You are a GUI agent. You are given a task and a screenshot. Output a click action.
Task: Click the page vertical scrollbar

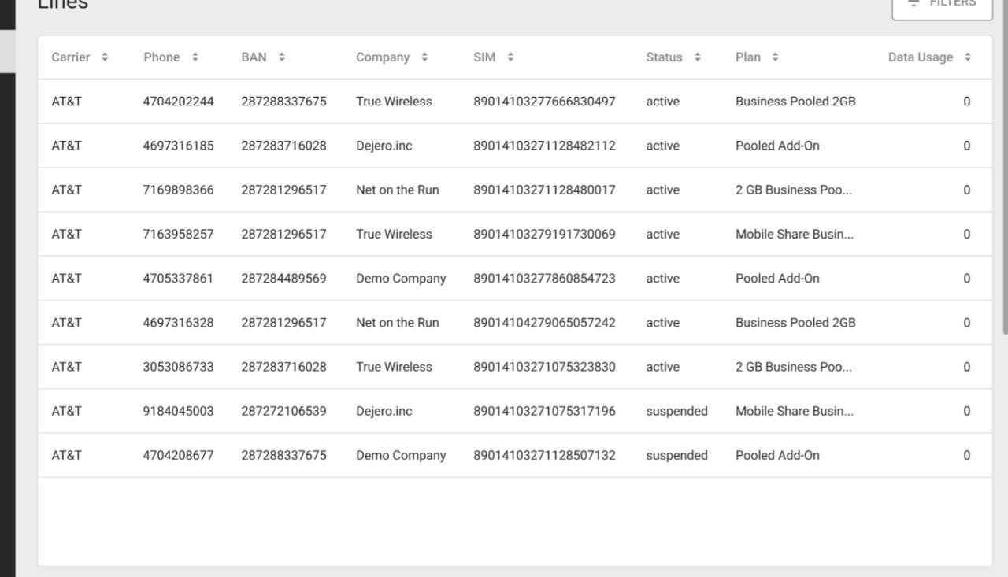1005,168
